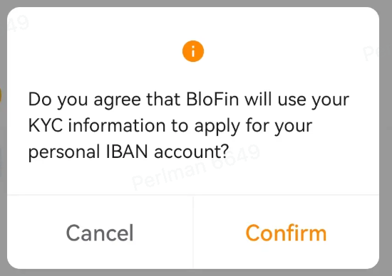This screenshot has width=392, height=276.
Task: Click the question mark ending the message
Action: [x=225, y=152]
